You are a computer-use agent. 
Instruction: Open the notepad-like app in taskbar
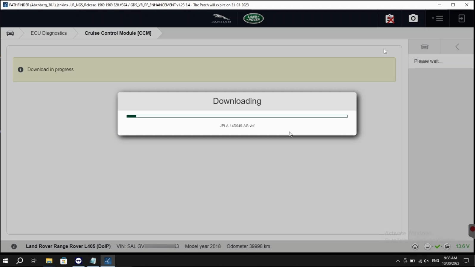click(93, 261)
